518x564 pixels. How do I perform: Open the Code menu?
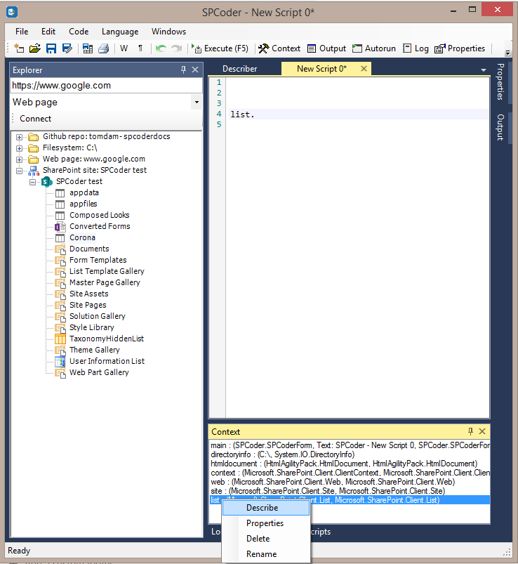coord(79,32)
